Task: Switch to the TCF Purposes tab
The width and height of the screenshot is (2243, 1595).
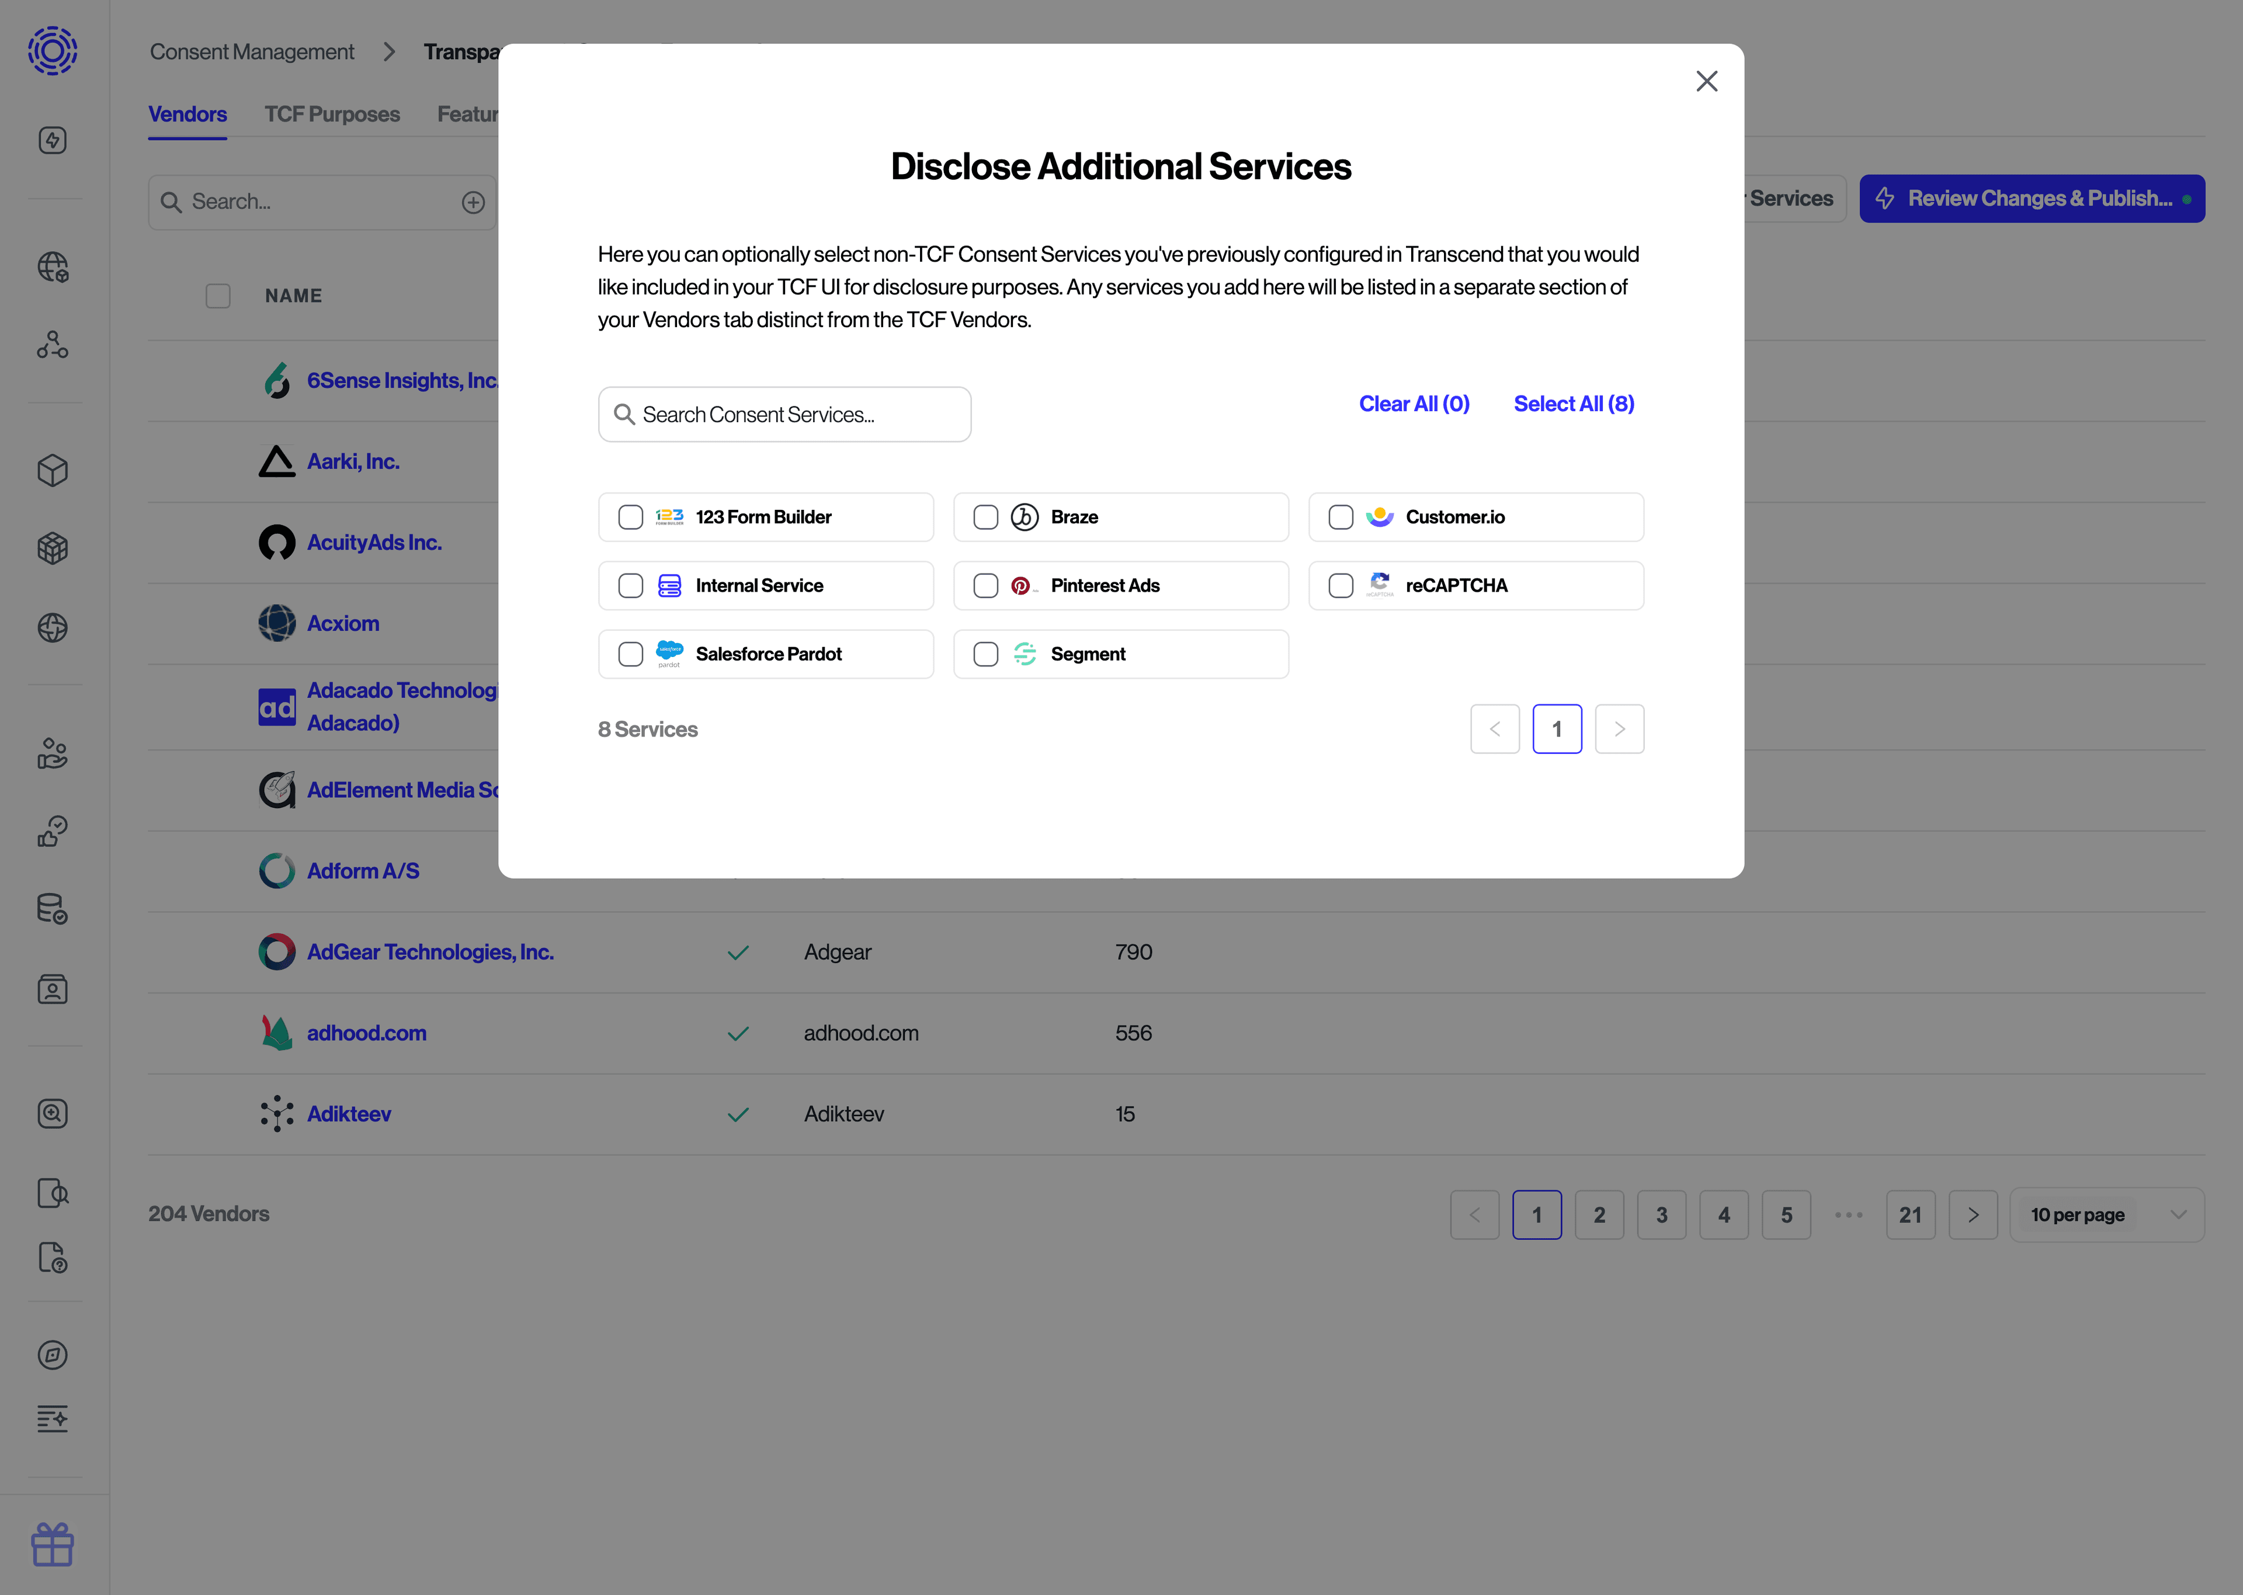Action: [x=332, y=114]
